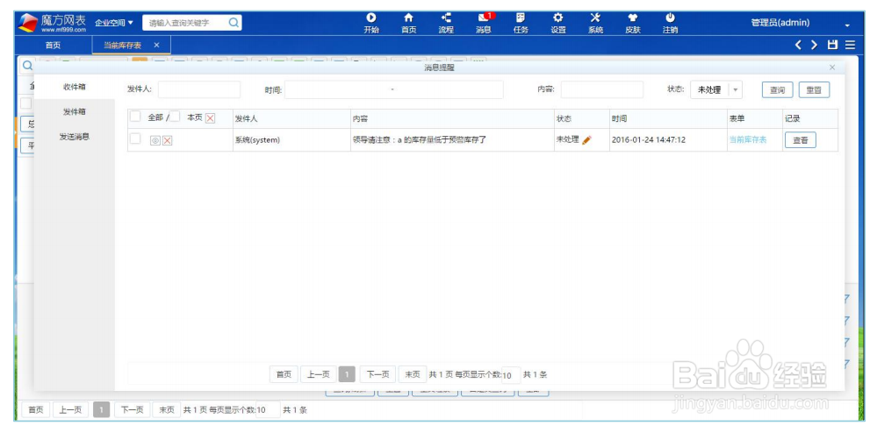
Task: Close the 消息提醒 dialog
Action: click(832, 67)
